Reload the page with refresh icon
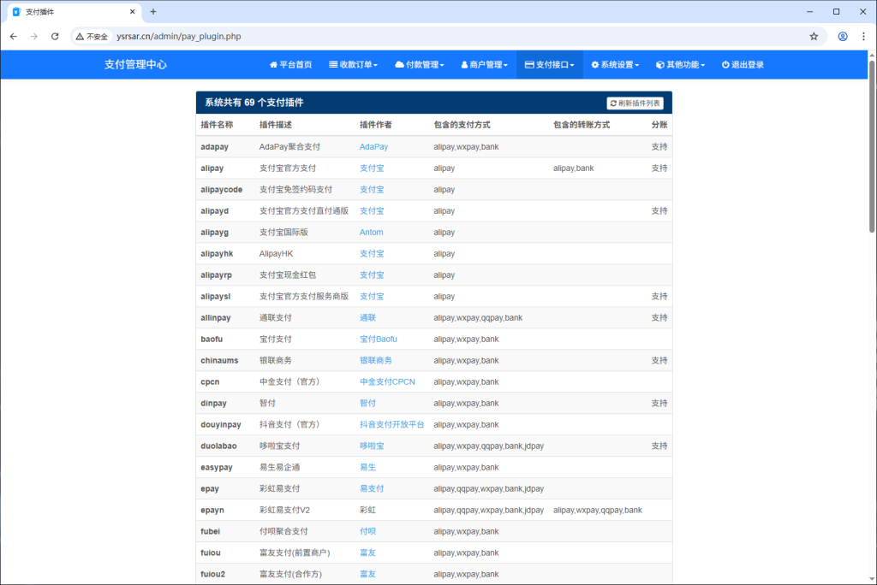This screenshot has width=877, height=585. click(55, 36)
